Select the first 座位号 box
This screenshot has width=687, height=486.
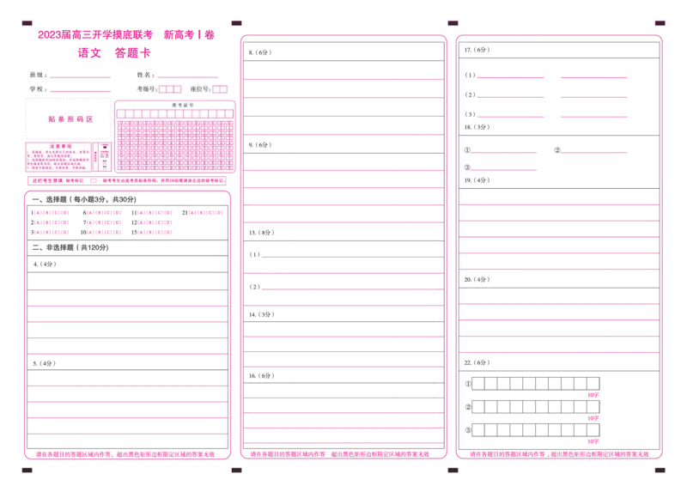216,89
